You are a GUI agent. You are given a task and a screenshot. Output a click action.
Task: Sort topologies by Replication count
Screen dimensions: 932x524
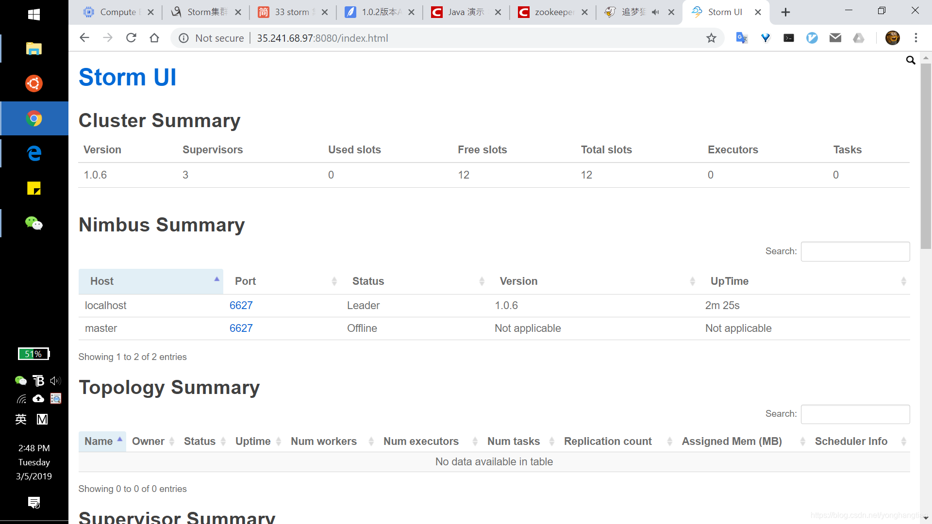click(x=617, y=442)
